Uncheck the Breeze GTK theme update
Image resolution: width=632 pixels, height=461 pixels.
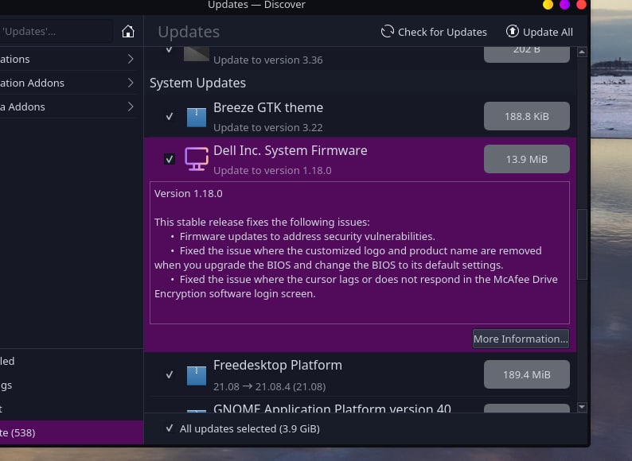coord(170,116)
